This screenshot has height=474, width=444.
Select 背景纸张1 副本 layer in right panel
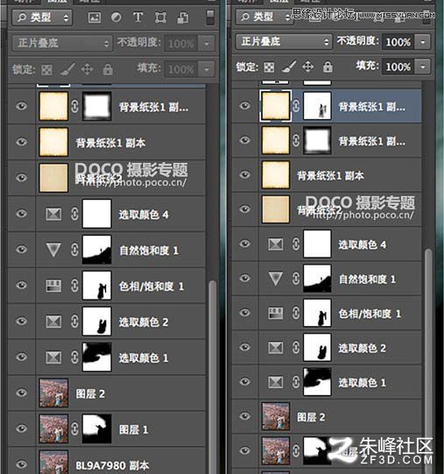point(326,175)
